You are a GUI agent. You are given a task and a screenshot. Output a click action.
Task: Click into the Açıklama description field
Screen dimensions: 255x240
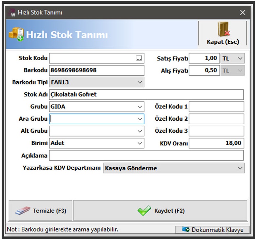click(x=146, y=155)
